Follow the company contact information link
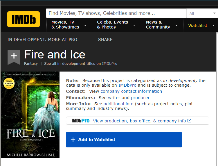This screenshot has width=218, height=166. [x=131, y=91]
